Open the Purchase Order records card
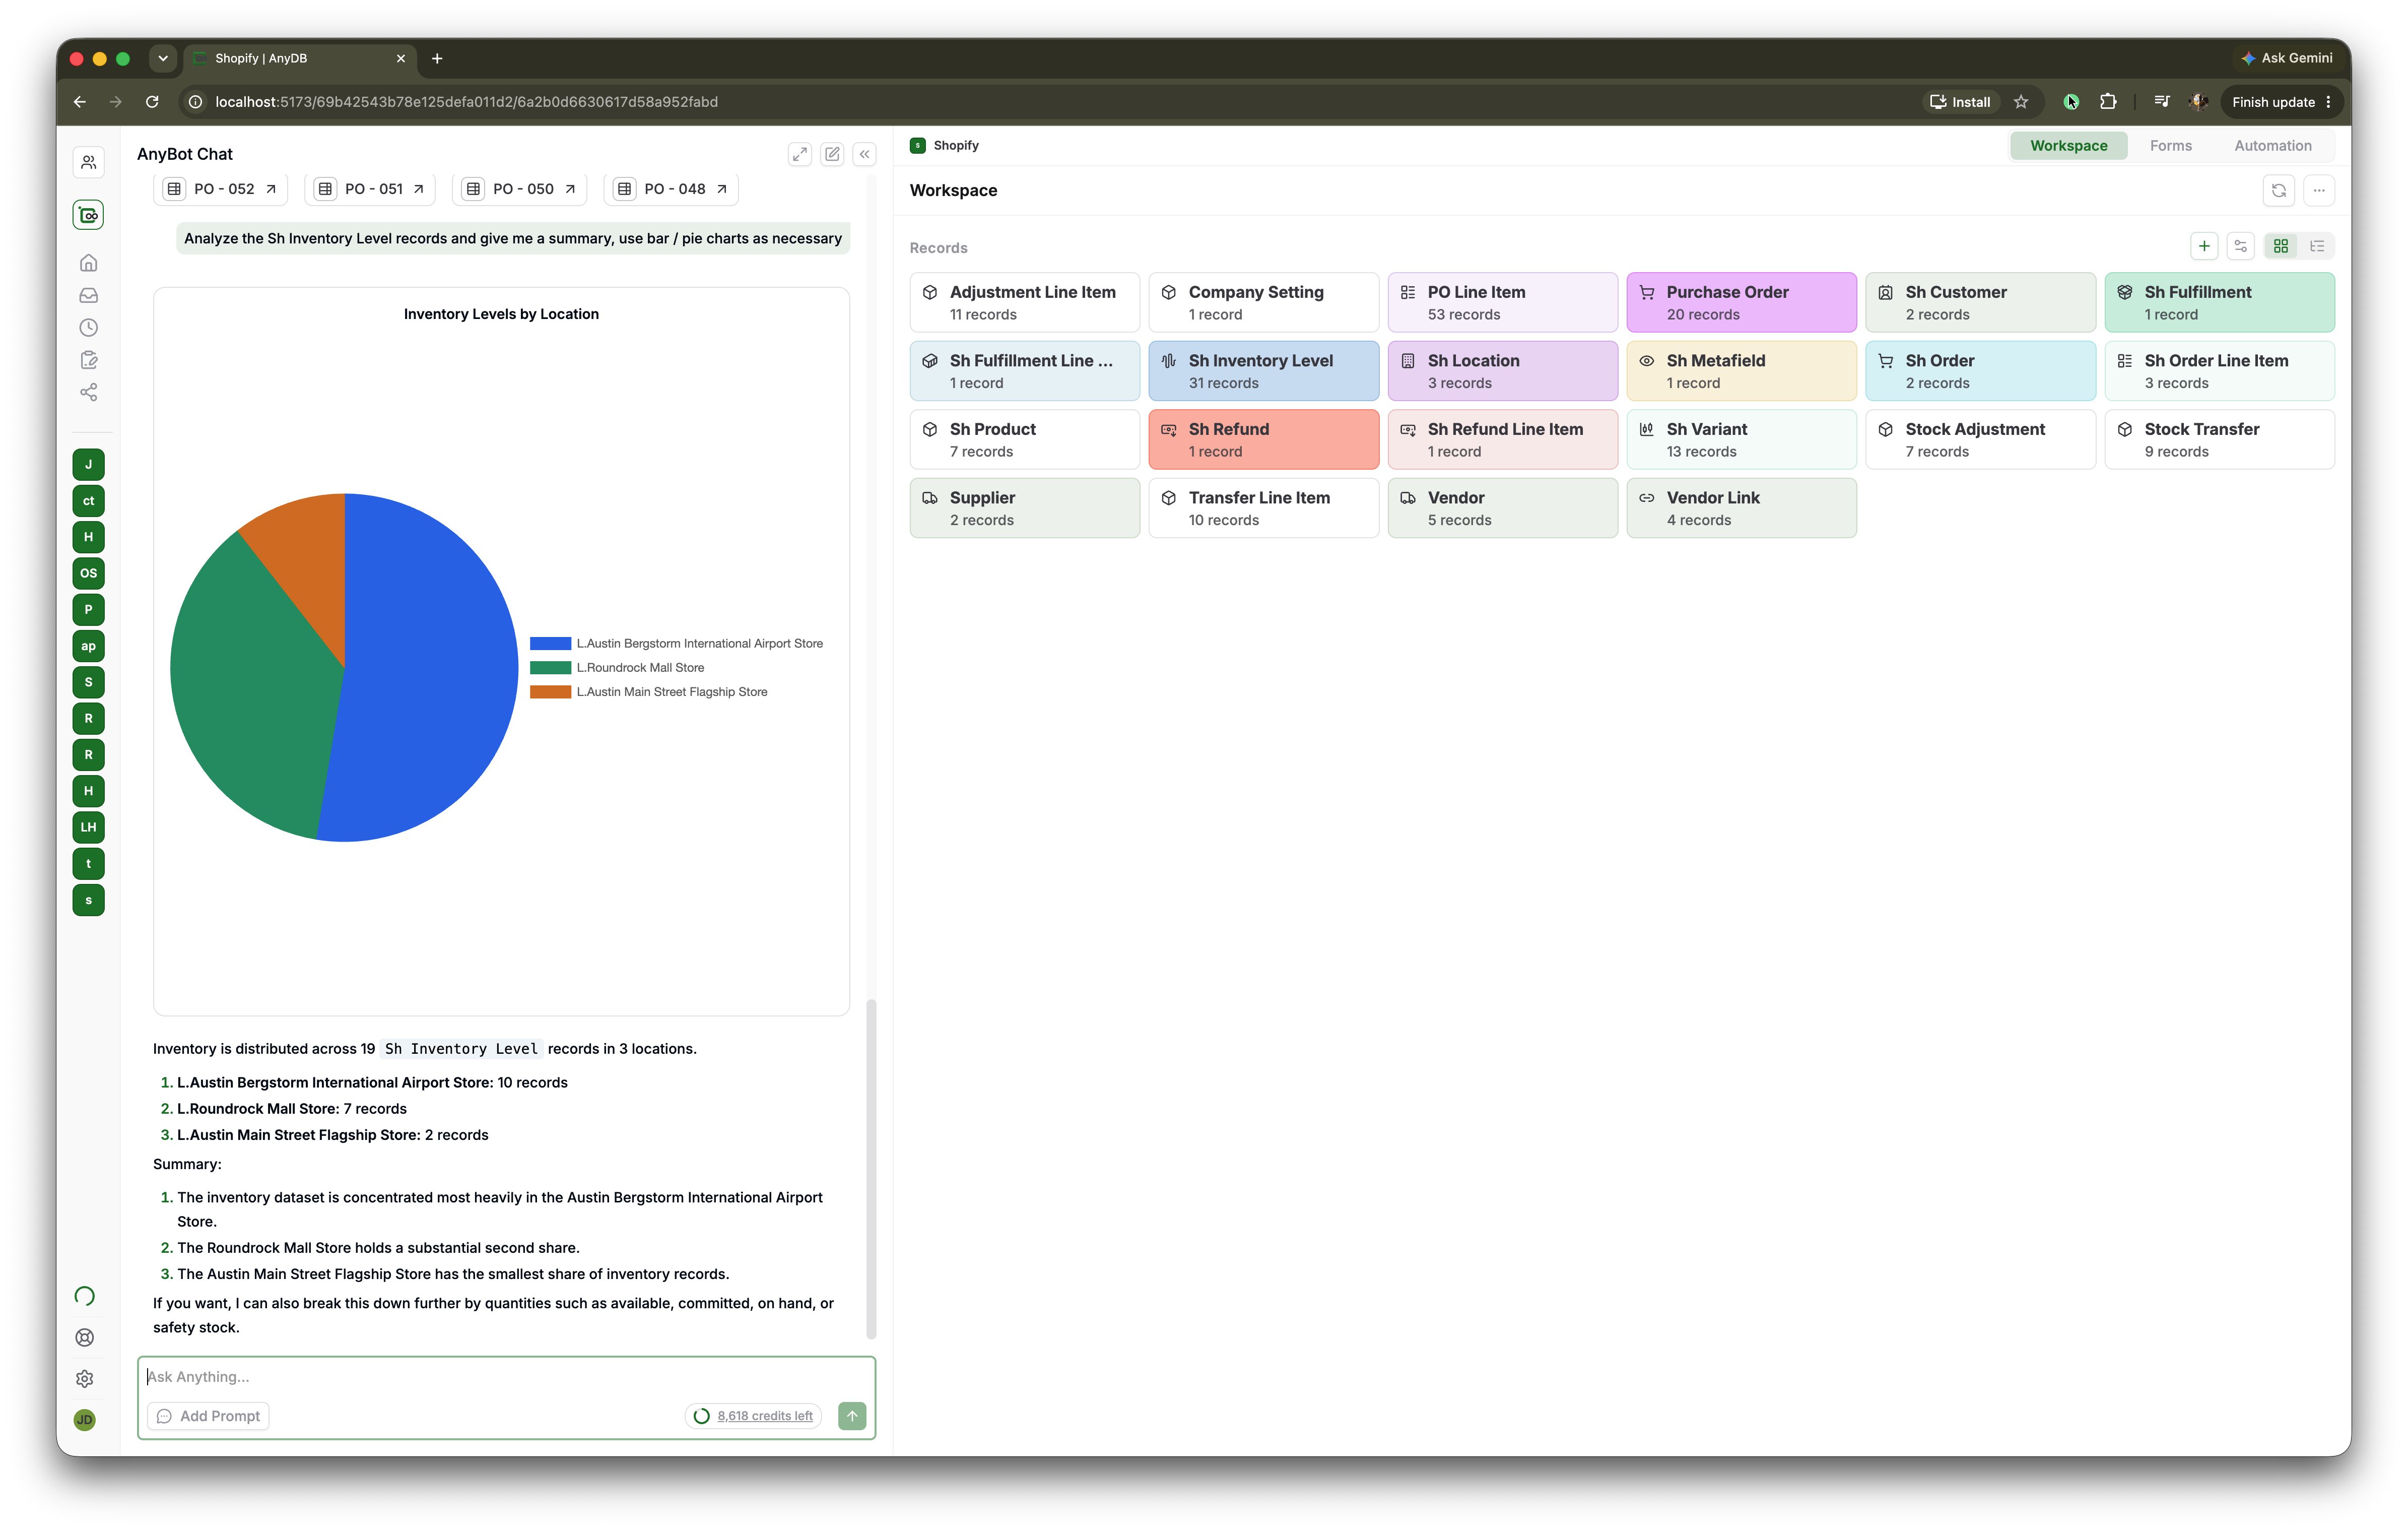This screenshot has height=1531, width=2408. pos(1741,302)
